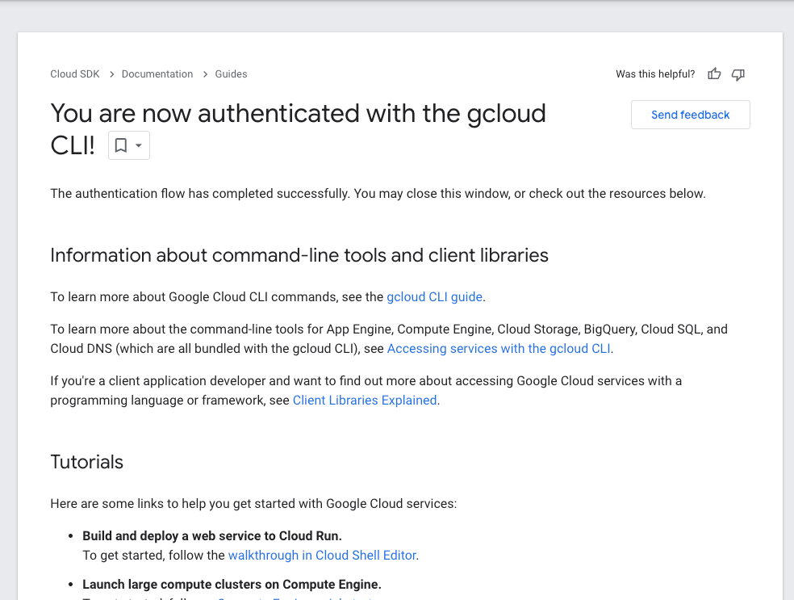The width and height of the screenshot is (794, 600).
Task: Click the thumbs up helpful icon
Action: 714,74
